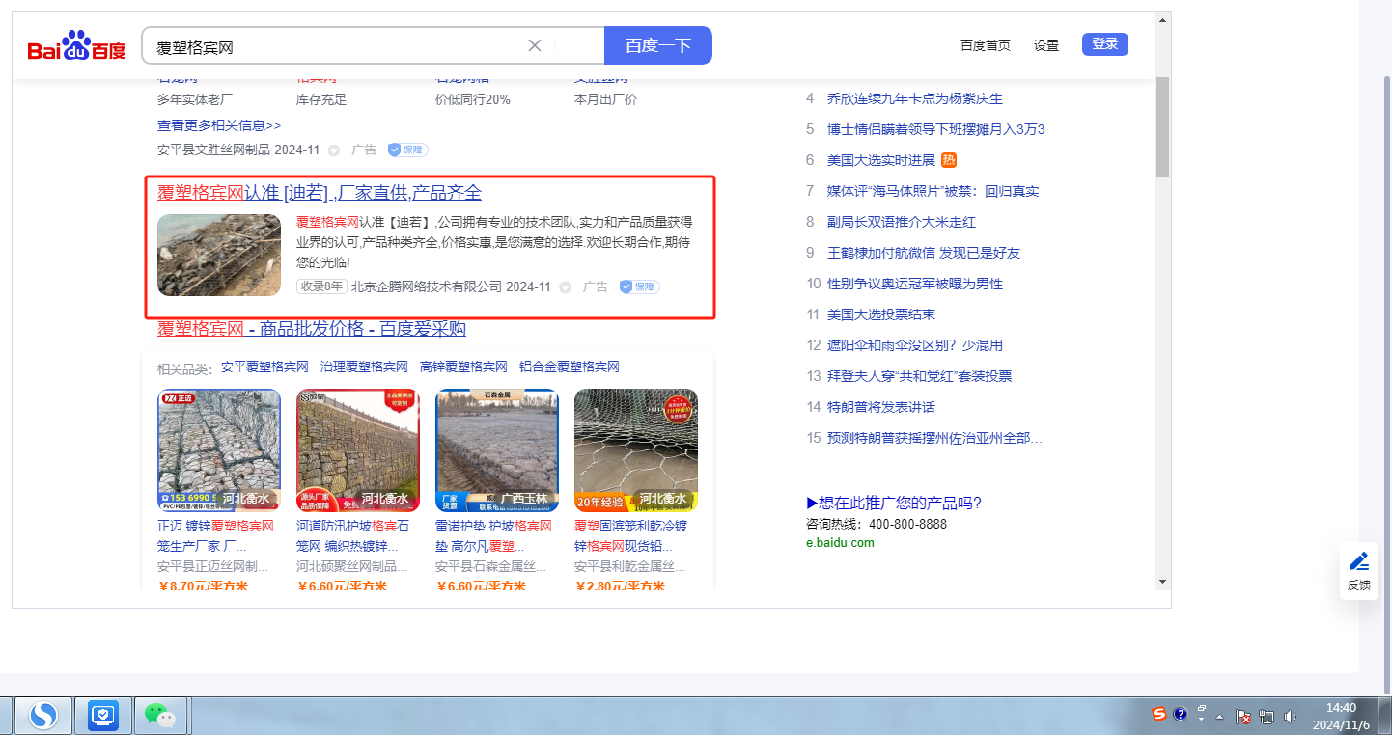The image size is (1392, 735).
Task: Open 设置 menu in the header
Action: 1045,45
